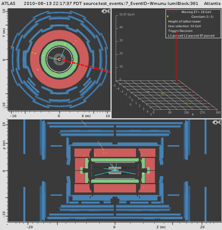Toggle fisheye icon in the X-Y view
This screenshot has height=230, width=222.
[105, 11]
